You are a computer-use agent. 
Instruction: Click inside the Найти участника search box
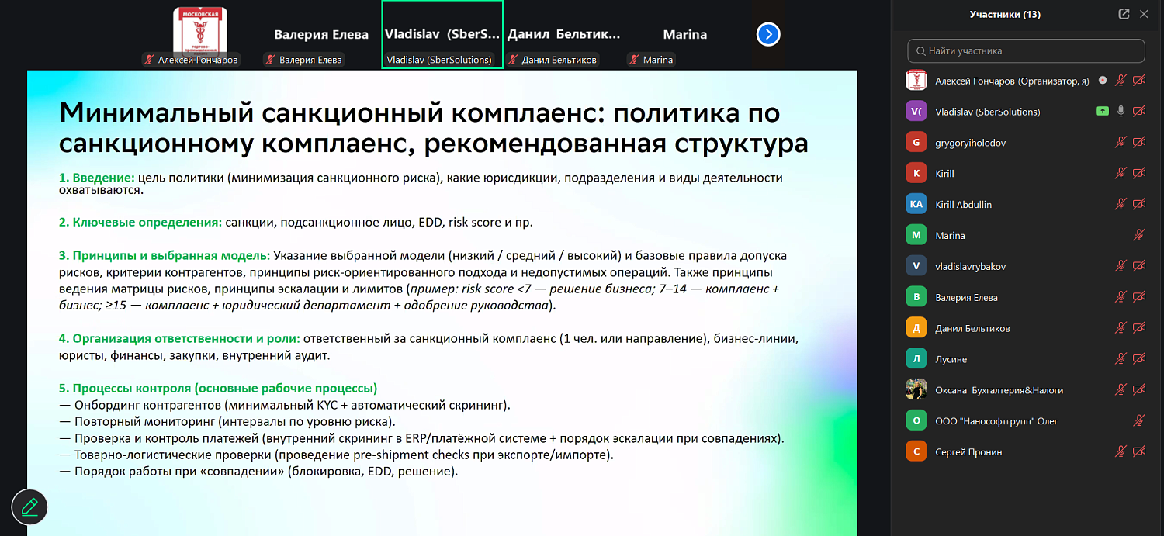point(1026,50)
